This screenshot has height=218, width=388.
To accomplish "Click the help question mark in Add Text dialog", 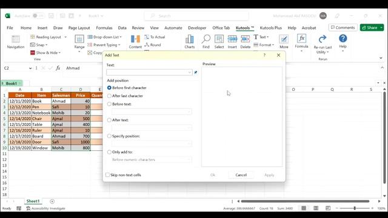I will 264,55.
